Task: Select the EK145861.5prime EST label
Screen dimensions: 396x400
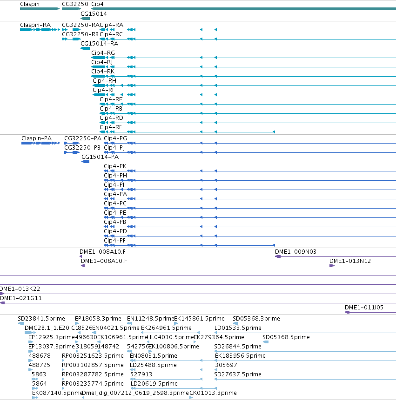Action: [199, 319]
